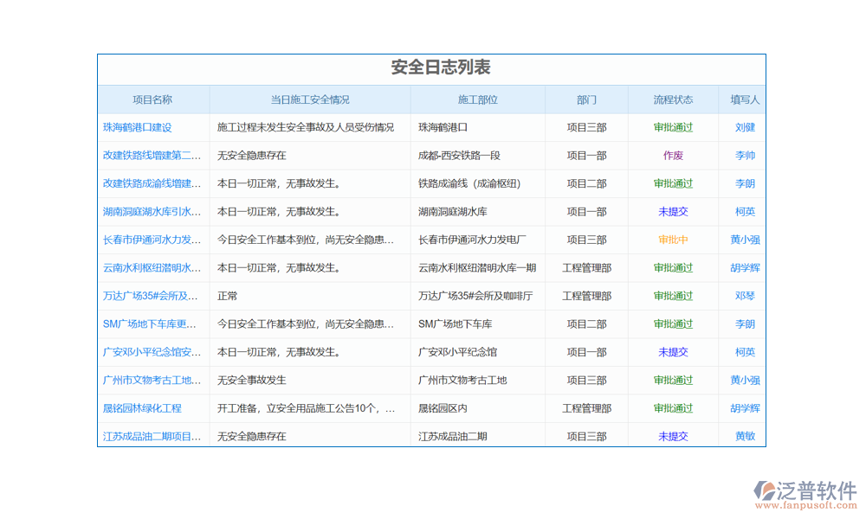Click the 填写人 column header
Viewport: 866px width, 519px height.
745,99
